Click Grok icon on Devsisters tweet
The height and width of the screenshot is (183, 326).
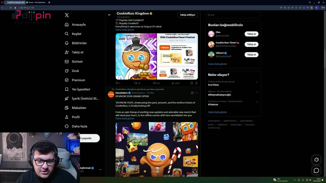coord(192,93)
